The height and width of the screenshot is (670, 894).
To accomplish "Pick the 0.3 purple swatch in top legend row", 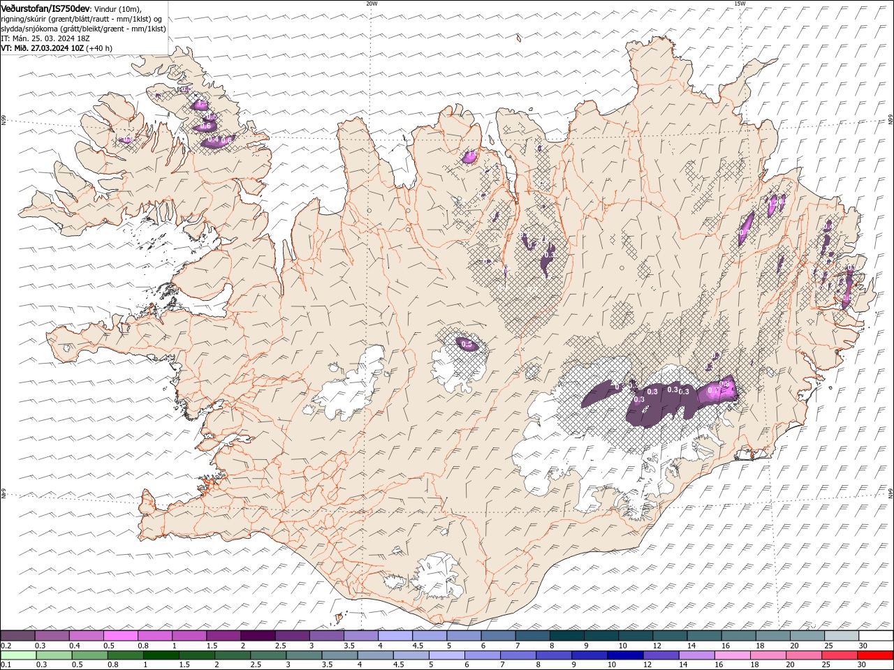I will (x=52, y=636).
